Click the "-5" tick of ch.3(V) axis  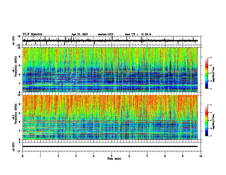(x=19, y=151)
